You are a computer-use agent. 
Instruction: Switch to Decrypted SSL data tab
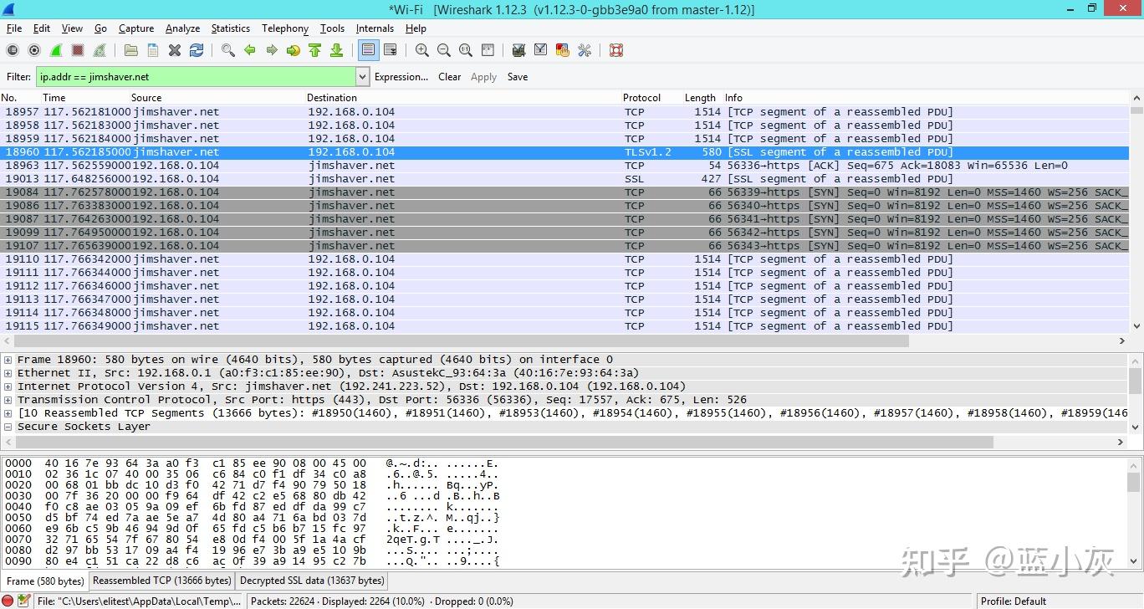(312, 581)
